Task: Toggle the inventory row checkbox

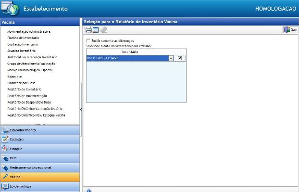Action: (180, 58)
